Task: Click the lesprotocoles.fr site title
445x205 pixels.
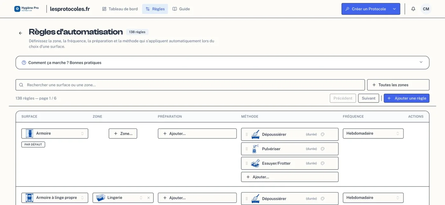Action: click(x=70, y=9)
